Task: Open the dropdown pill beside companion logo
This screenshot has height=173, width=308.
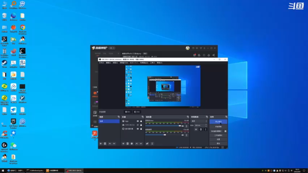Action: point(112,48)
